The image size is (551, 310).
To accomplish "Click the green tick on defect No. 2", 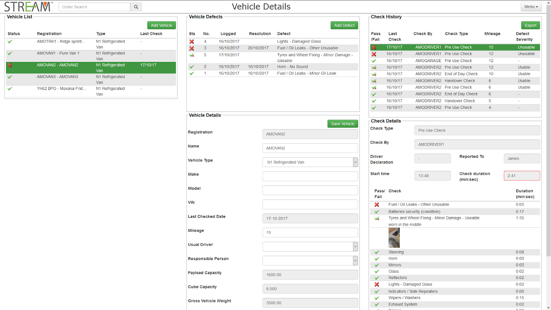I will click(x=191, y=67).
